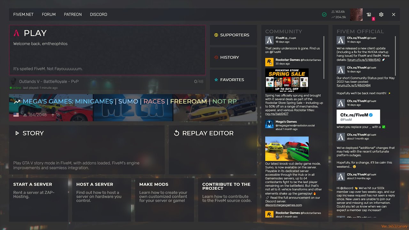Screen dimensions: 409x230
Task: Click the US flag on Mega's Games banner
Action: pyautogui.click(x=16, y=115)
